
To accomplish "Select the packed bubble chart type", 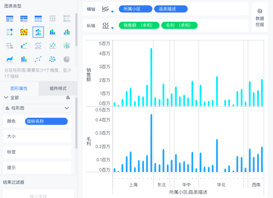I will 52,59.
